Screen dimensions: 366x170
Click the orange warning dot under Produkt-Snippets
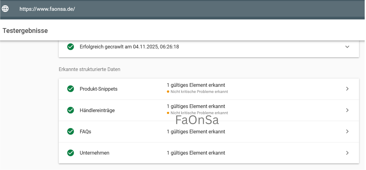tap(168, 92)
